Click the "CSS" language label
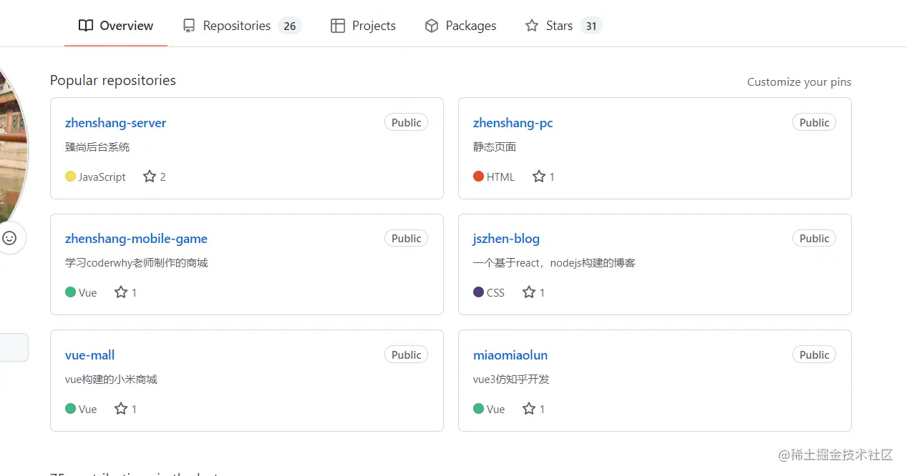The width and height of the screenshot is (907, 476). pyautogui.click(x=496, y=292)
